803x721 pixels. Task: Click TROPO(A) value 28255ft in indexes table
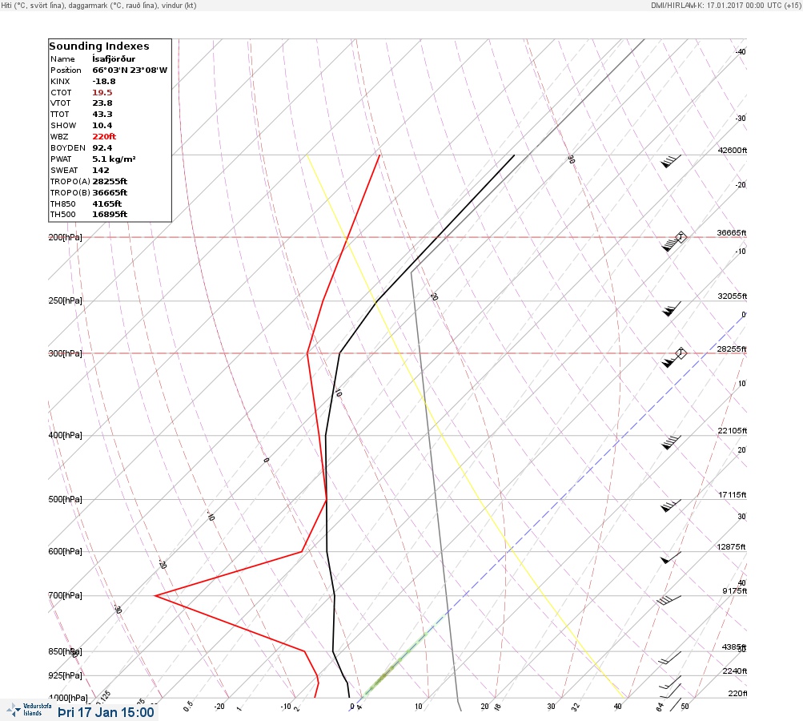(x=110, y=181)
